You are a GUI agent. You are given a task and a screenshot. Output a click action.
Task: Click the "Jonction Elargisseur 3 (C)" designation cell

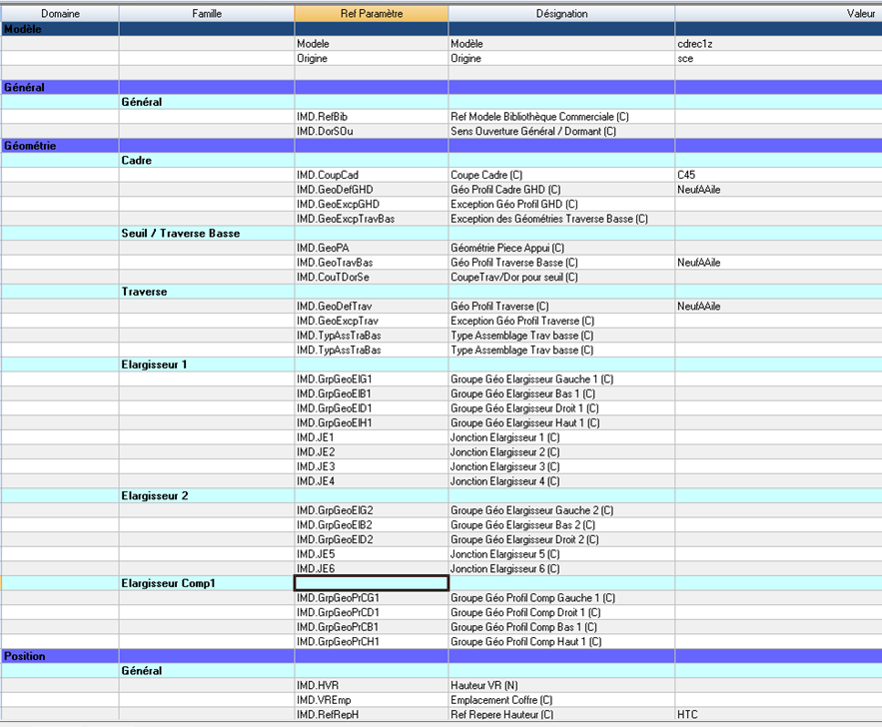point(560,466)
